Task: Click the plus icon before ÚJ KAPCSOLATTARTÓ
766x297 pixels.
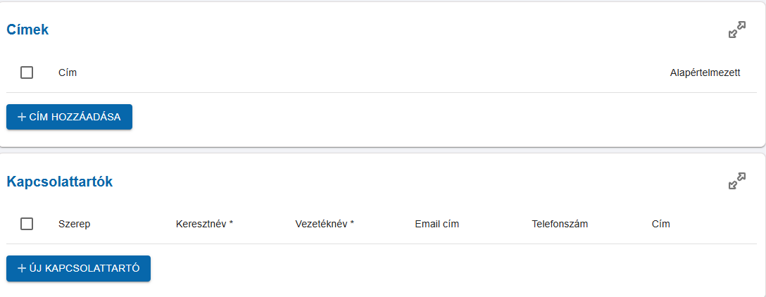Action: (x=22, y=268)
